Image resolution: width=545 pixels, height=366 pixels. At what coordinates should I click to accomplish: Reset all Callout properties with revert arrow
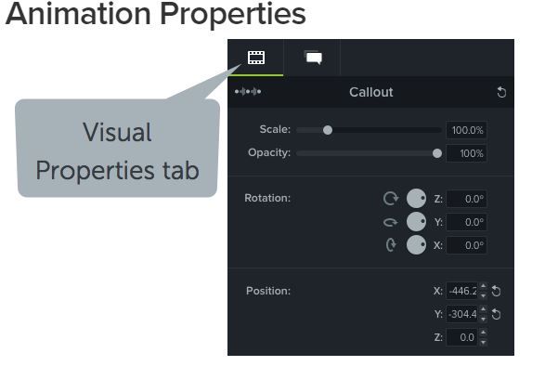click(x=501, y=92)
